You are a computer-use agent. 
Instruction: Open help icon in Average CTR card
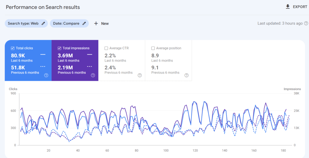click(140, 75)
